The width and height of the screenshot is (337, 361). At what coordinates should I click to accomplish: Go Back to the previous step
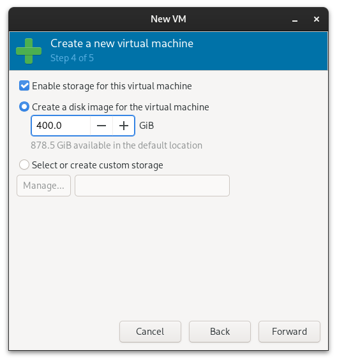(x=220, y=332)
